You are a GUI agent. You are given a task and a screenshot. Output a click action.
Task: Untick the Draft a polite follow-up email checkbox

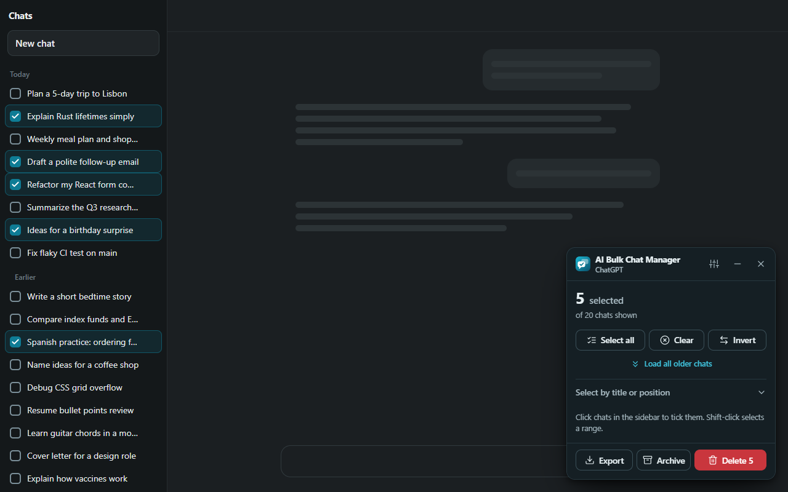(x=15, y=162)
